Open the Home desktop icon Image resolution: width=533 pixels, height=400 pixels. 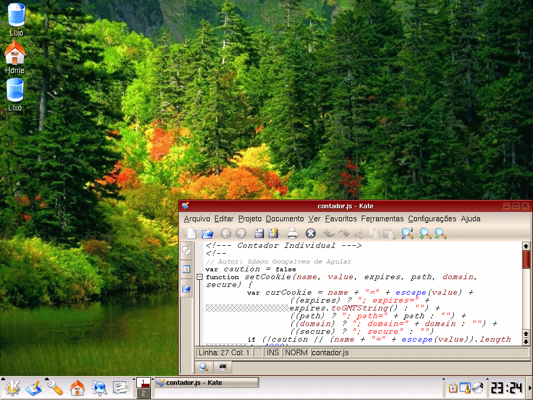pyautogui.click(x=15, y=57)
